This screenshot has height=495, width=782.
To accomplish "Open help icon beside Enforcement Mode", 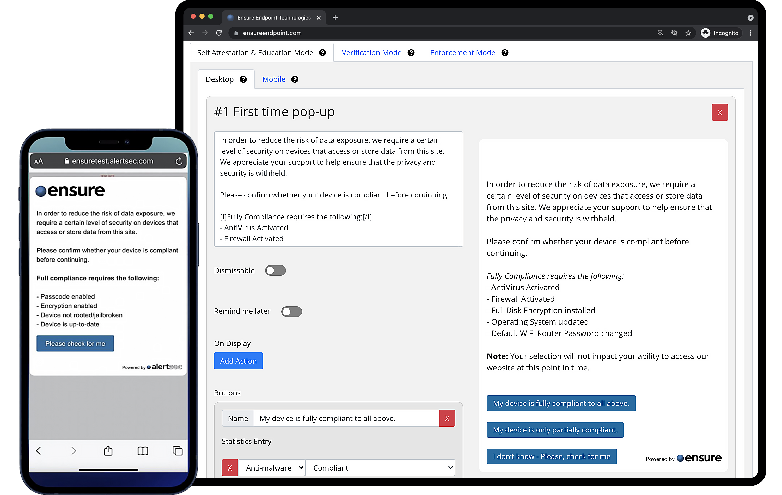I will click(505, 53).
